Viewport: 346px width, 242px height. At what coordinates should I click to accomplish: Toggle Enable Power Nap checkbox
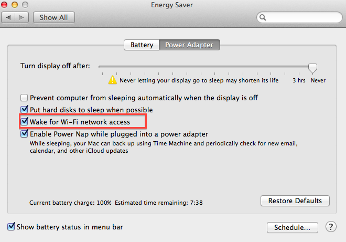click(x=24, y=133)
